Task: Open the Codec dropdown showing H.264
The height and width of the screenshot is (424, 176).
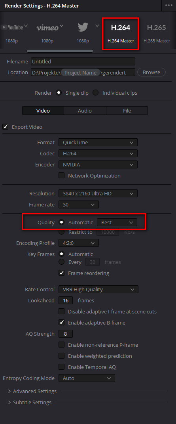Action: tap(98, 154)
